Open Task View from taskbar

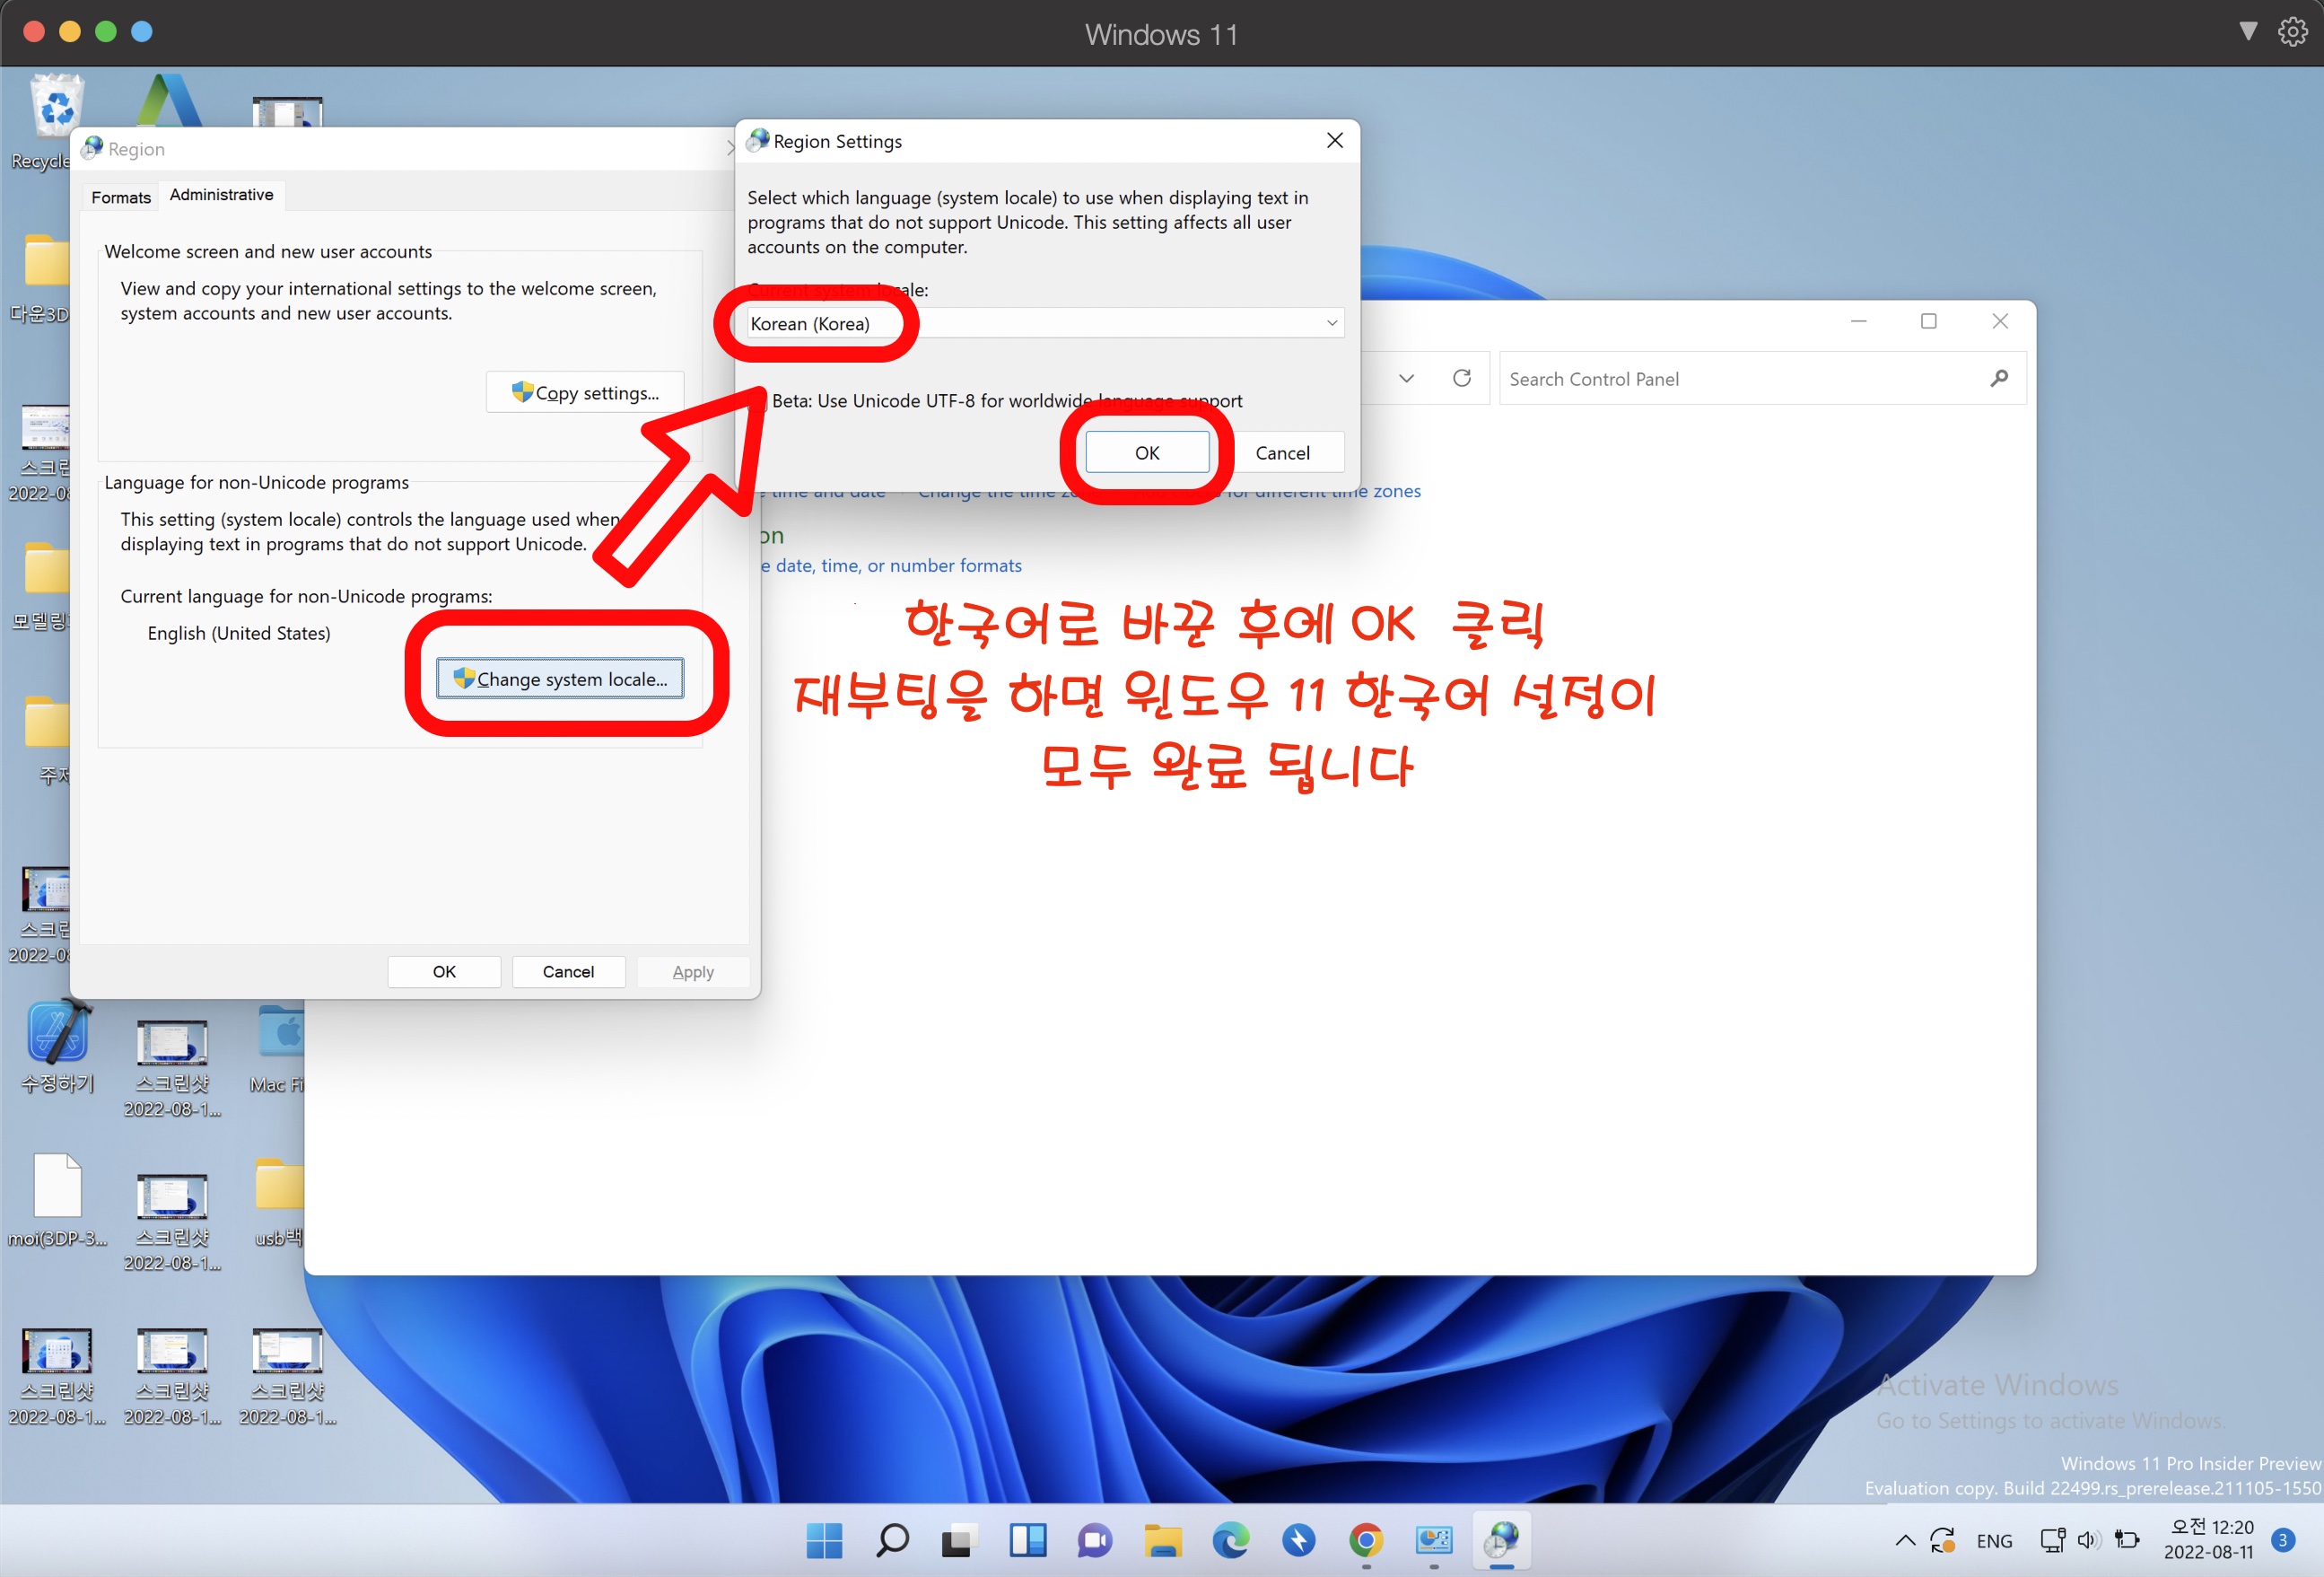point(958,1541)
